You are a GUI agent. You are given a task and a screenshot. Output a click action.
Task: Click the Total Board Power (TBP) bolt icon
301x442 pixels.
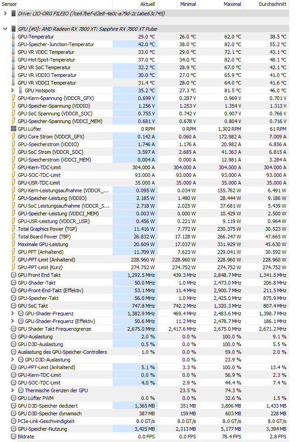[13, 236]
